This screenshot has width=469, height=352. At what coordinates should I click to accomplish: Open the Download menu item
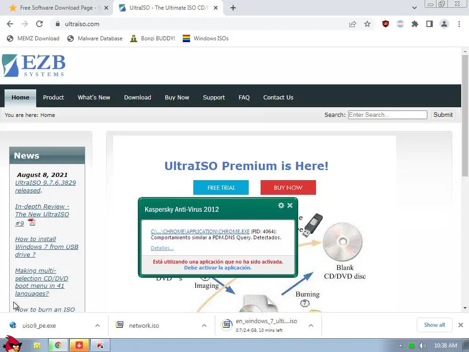[x=137, y=98]
